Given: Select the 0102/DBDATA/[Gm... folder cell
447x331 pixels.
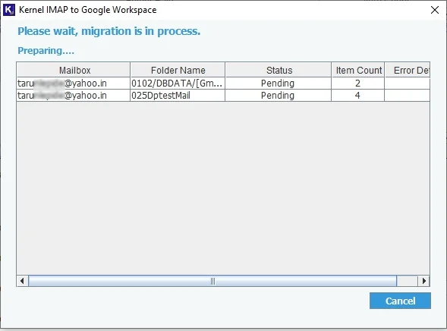Looking at the screenshot, I should [x=178, y=84].
